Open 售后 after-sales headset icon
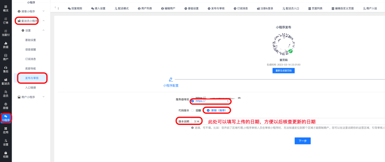The height and width of the screenshot is (162, 385). 6,69
